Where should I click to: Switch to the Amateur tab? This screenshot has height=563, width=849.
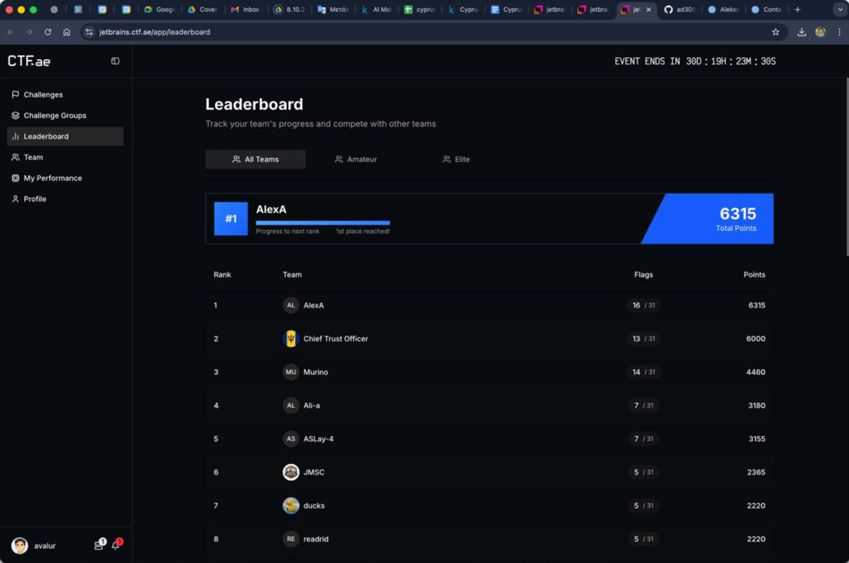click(x=355, y=159)
